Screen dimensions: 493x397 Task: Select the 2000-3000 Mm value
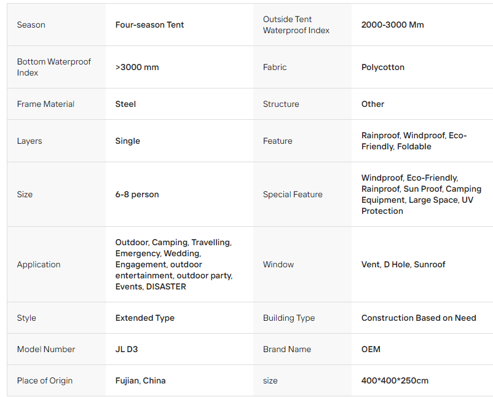392,25
